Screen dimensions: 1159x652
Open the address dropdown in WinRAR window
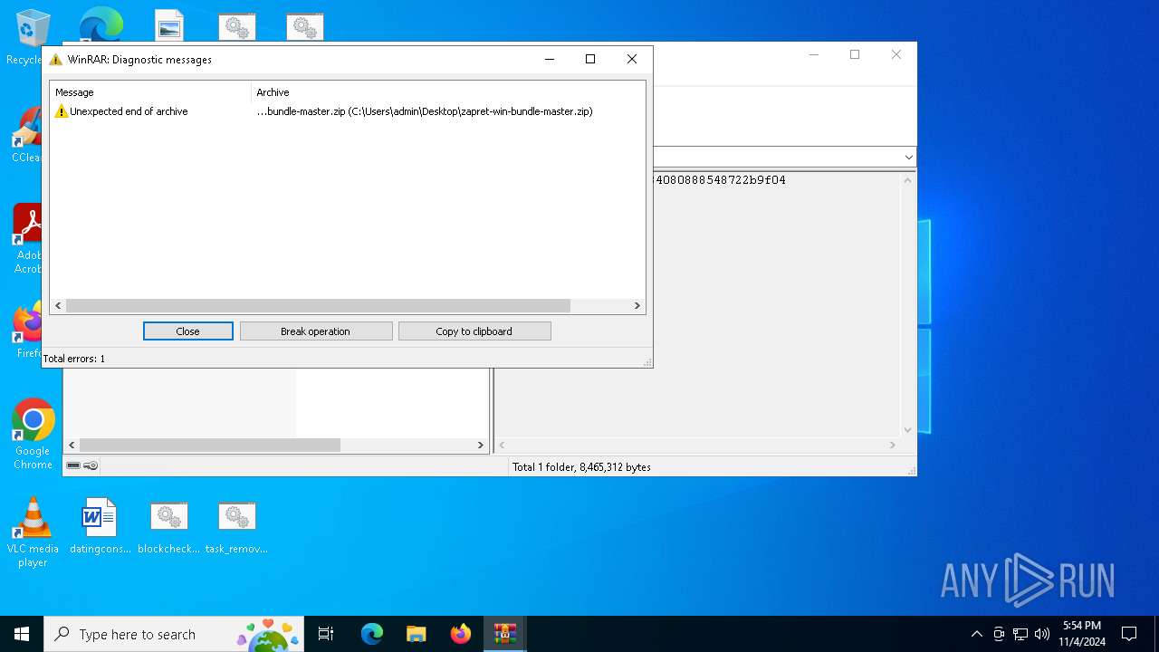click(908, 158)
